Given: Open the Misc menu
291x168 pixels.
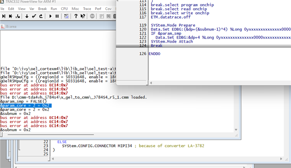Looking at the screenshot, I should pyautogui.click(x=75, y=9).
